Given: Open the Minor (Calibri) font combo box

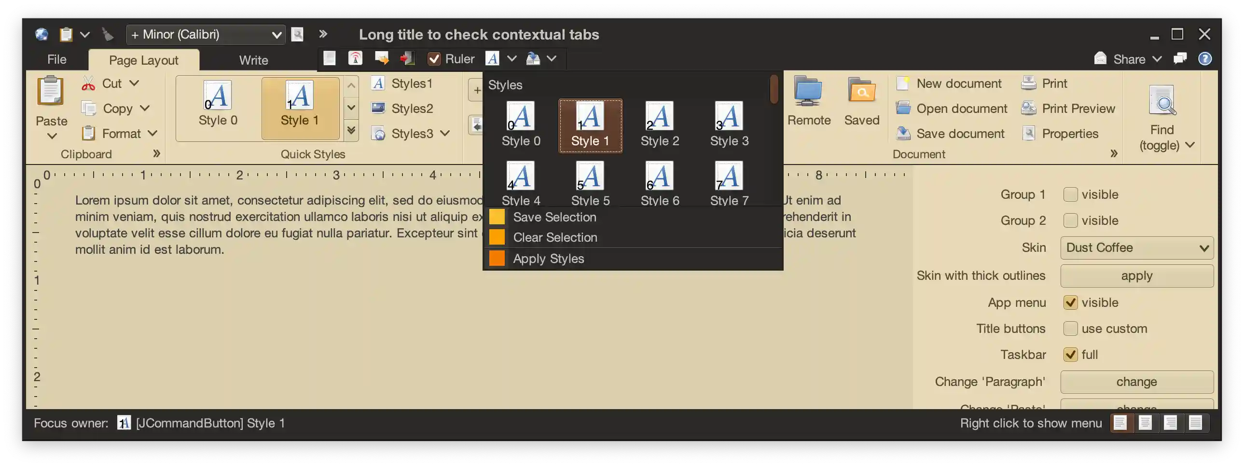Looking at the screenshot, I should pos(206,34).
